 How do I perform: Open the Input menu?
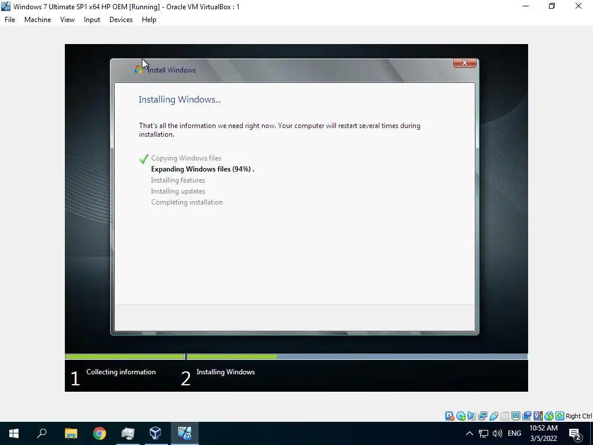[x=92, y=20]
